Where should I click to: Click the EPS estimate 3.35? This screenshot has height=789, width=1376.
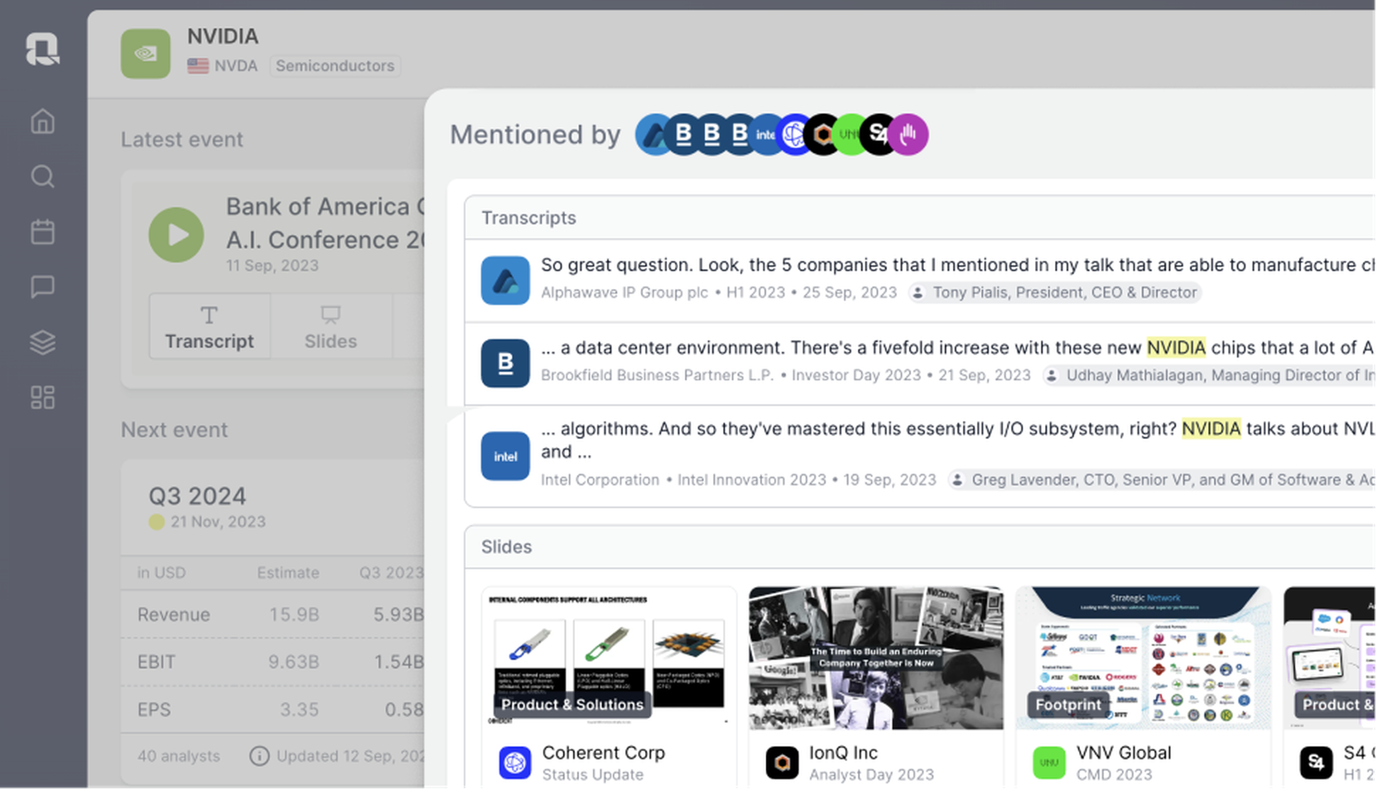[x=299, y=709]
